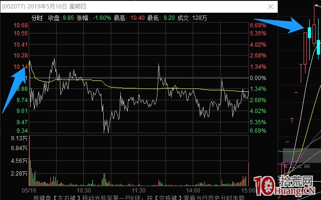This screenshot has height=200, width=321.
Task: Click volume axis label 6.84万
Action: pos(19,148)
